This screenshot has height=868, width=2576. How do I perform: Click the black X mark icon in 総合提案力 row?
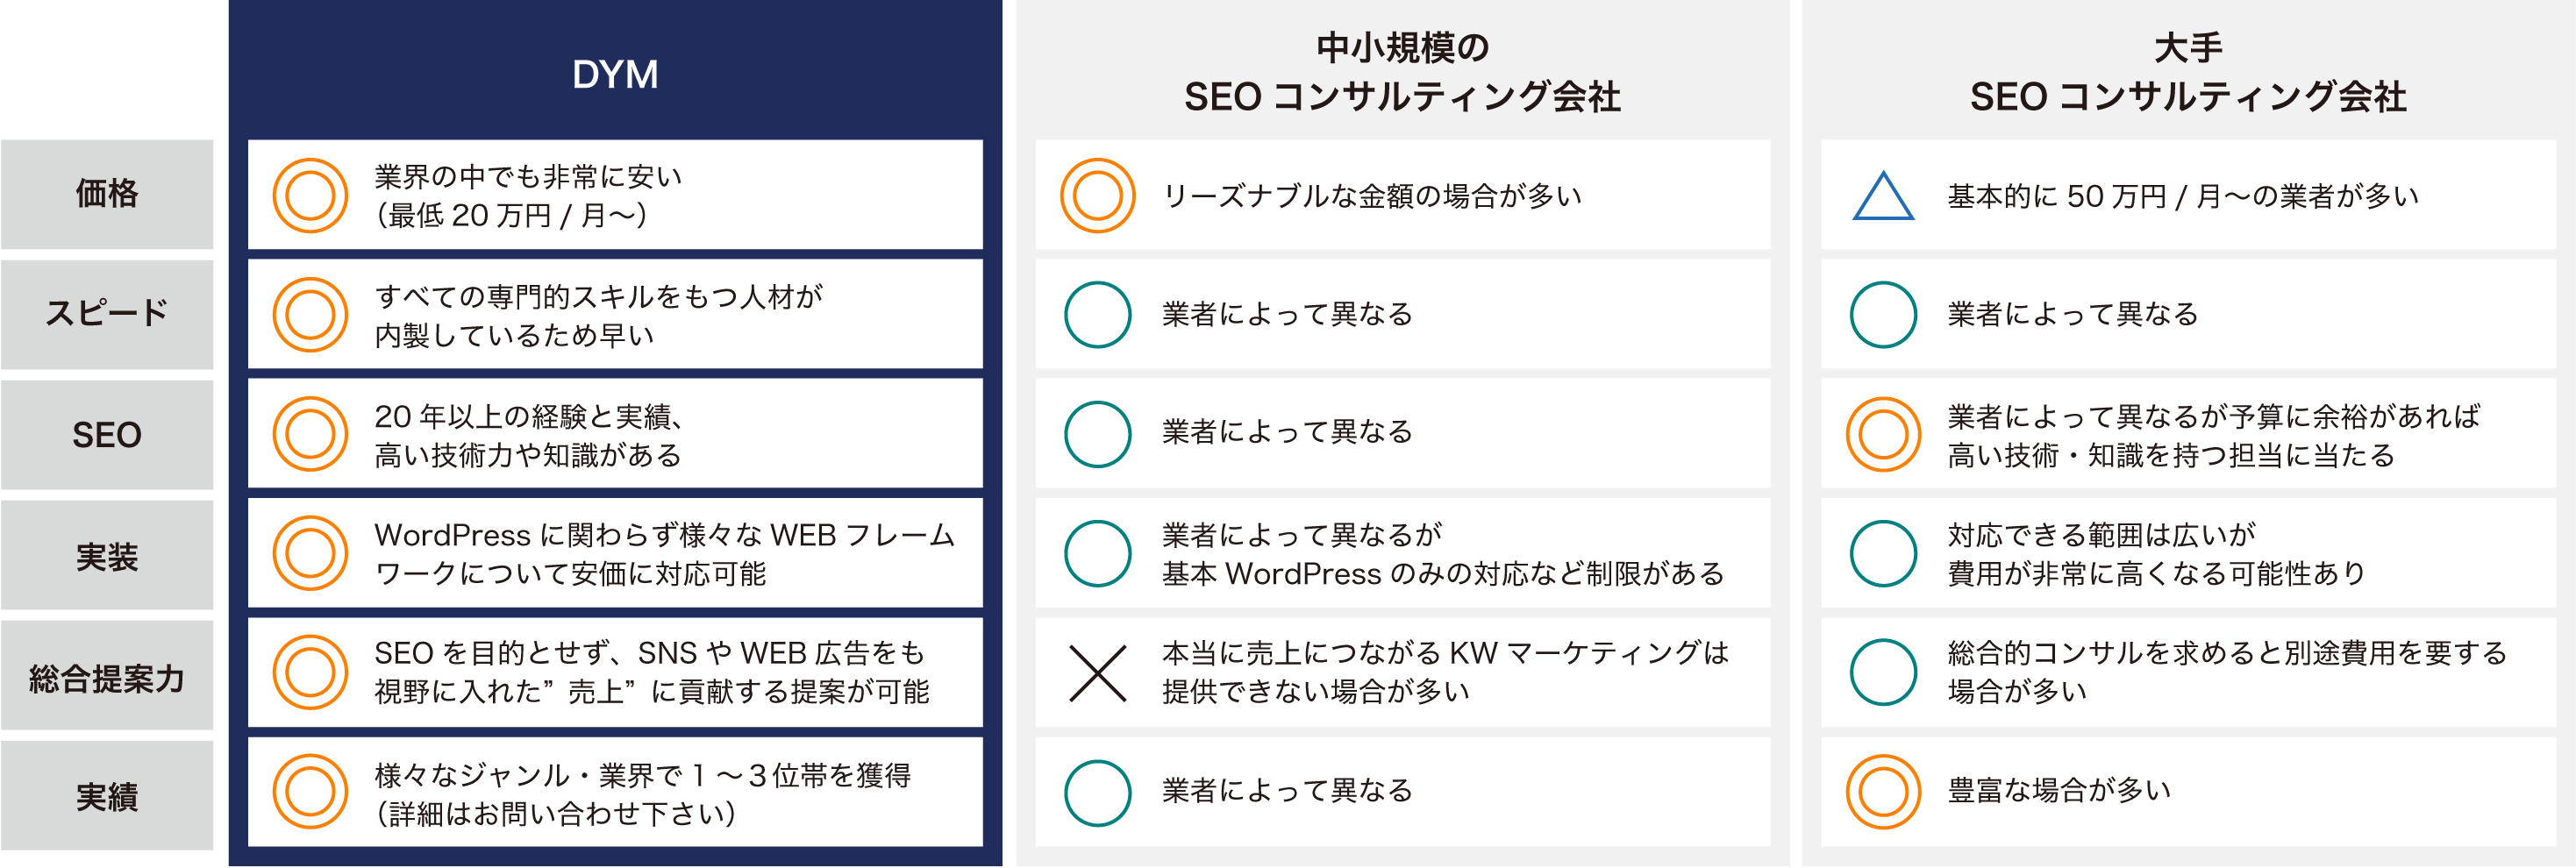[1097, 673]
